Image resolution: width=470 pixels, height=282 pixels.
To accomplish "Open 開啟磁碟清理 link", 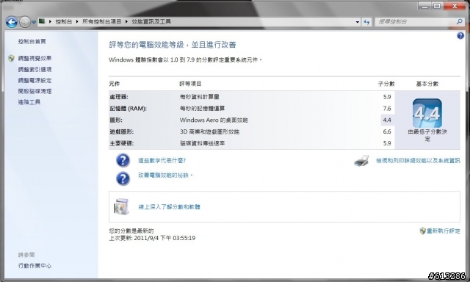I will pyautogui.click(x=35, y=91).
